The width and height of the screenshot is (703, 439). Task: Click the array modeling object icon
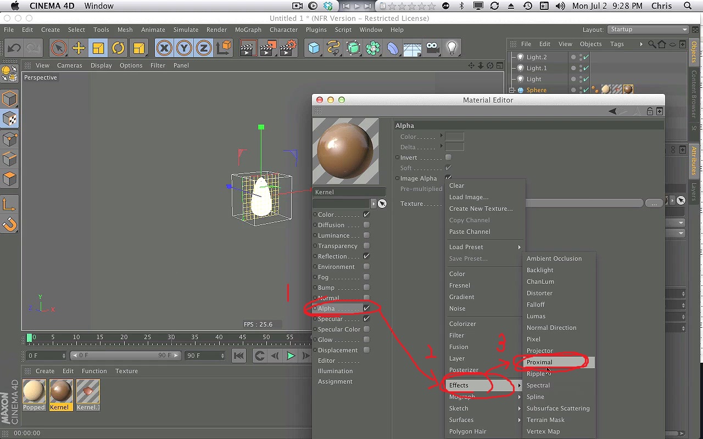click(373, 48)
